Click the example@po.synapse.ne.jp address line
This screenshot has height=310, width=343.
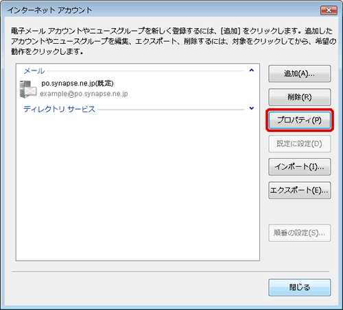click(x=84, y=94)
